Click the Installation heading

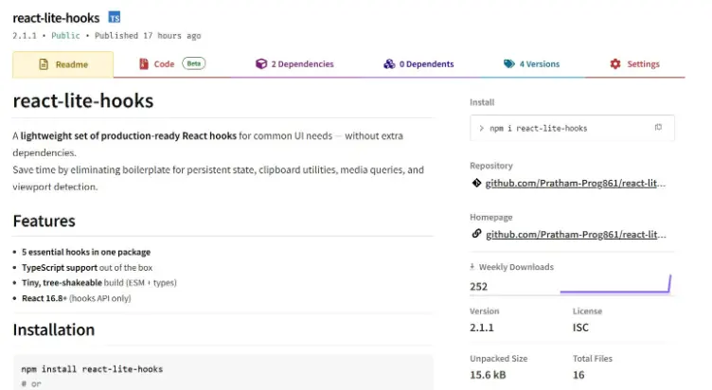(54, 329)
